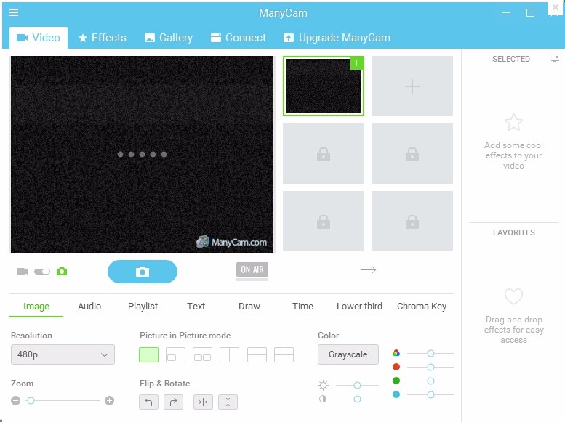Click the blue channel dot

point(396,394)
